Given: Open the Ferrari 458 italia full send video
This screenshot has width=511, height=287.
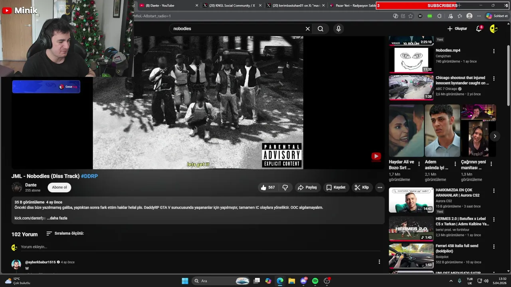Looking at the screenshot, I should 411,256.
